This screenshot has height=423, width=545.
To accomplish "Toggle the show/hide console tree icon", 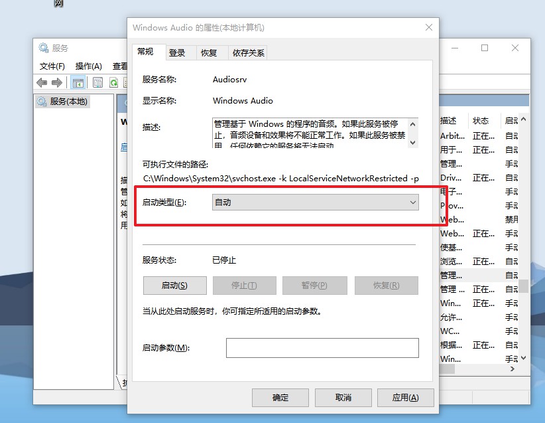I will click(x=78, y=82).
